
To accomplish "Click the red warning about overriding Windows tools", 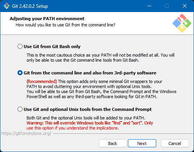I will coord(90,125).
